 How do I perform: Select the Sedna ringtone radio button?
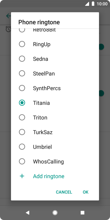(x=22, y=59)
